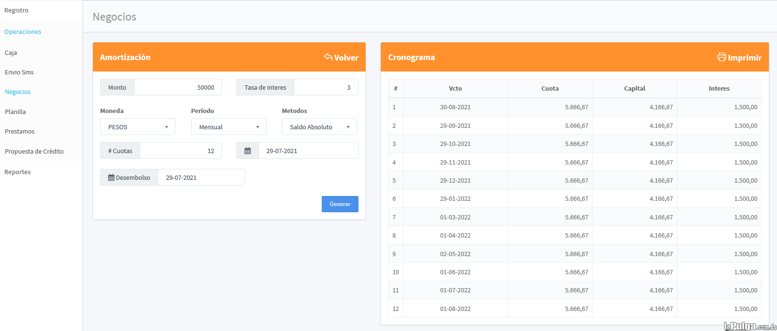Open the Moneda PESOS dropdown
777x331 pixels.
pos(138,127)
